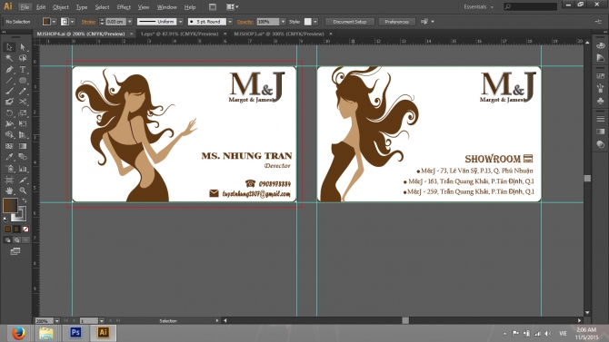Click the Go to Bridge icon
609x342 pixels.
(213, 7)
